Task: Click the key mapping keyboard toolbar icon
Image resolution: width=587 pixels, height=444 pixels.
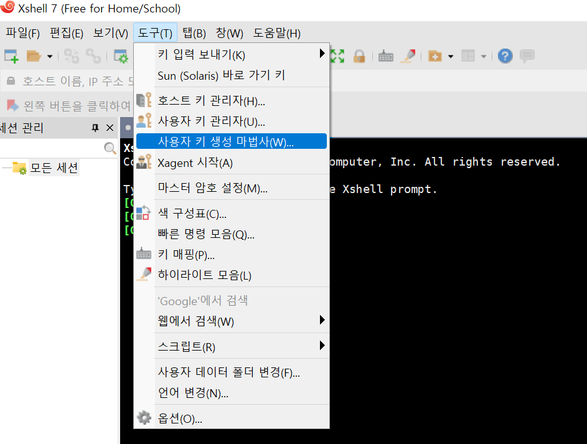Action: coord(385,56)
